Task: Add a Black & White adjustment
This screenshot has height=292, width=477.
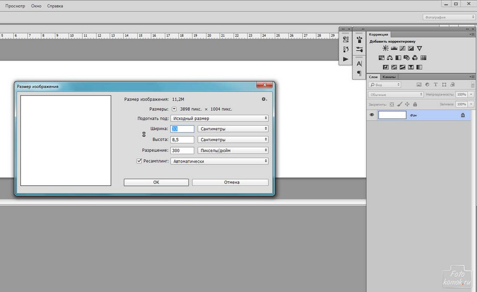Action: click(x=398, y=57)
